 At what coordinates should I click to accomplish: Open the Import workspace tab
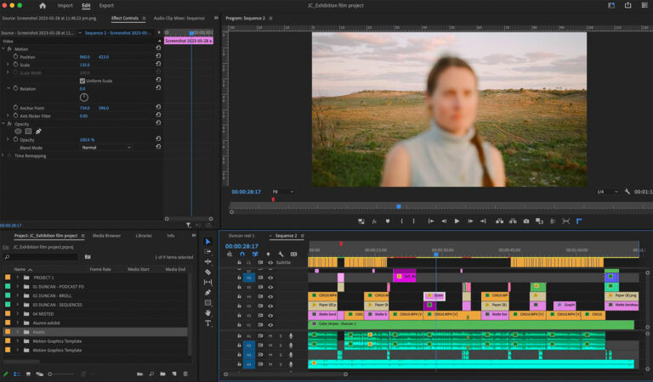click(65, 5)
